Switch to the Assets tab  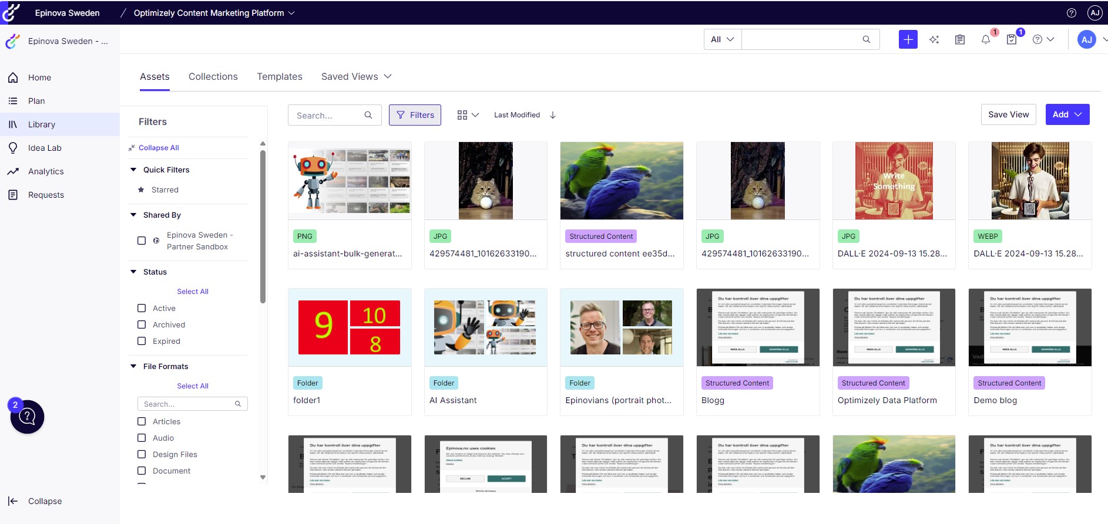[155, 76]
